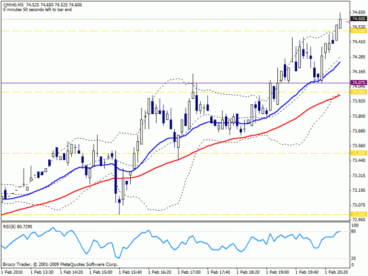
Task: Click the purple 74.075 level price tag
Action: pyautogui.click(x=359, y=82)
